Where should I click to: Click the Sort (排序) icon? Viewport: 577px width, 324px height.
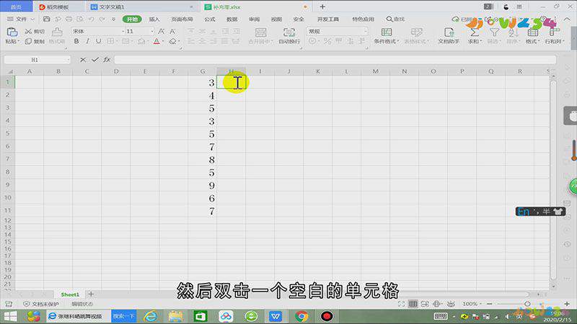click(x=512, y=32)
